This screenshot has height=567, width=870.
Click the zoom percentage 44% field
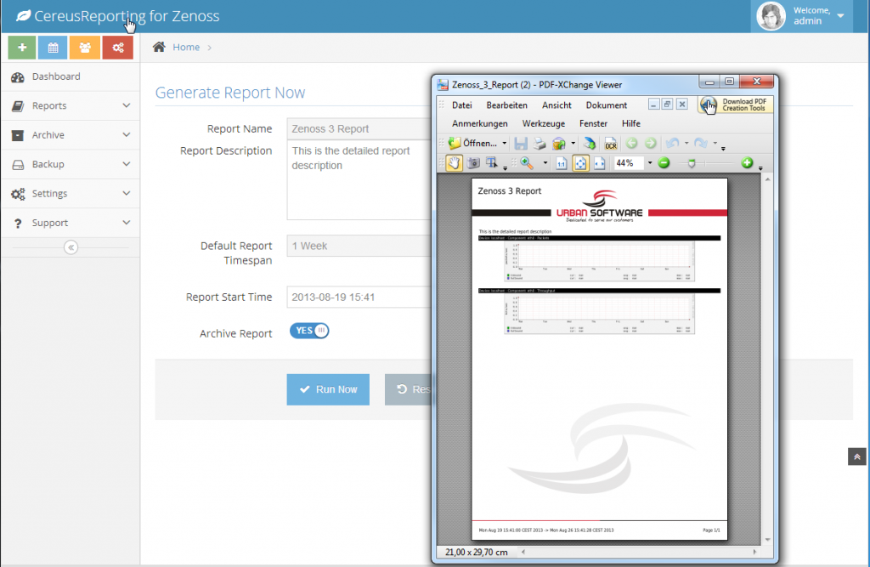point(629,163)
